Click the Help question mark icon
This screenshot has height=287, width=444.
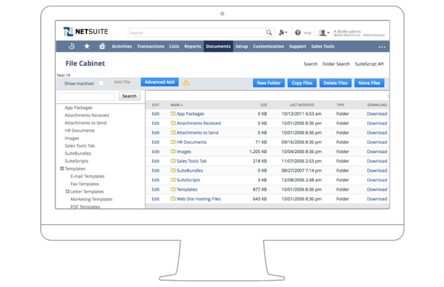pyautogui.click(x=297, y=33)
